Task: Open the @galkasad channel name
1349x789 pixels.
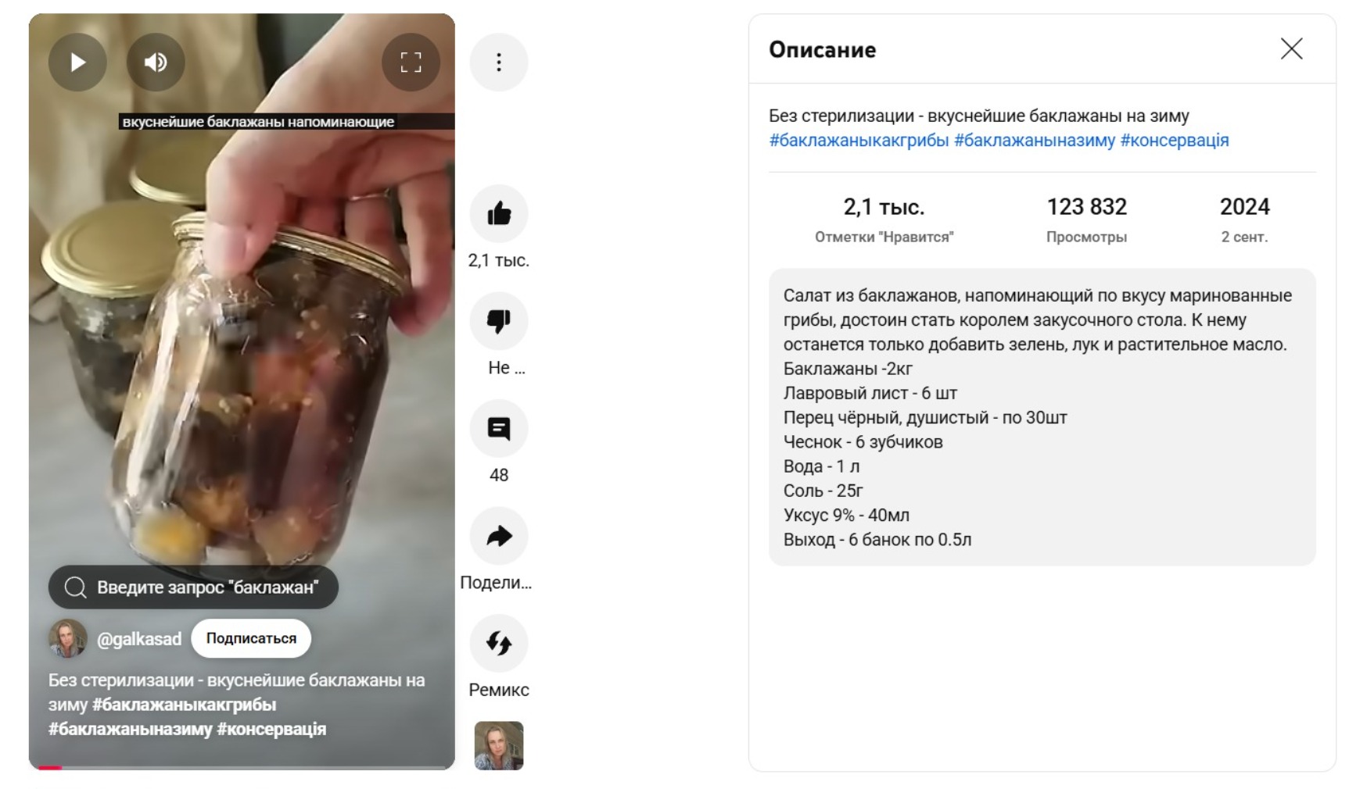Action: coord(139,639)
